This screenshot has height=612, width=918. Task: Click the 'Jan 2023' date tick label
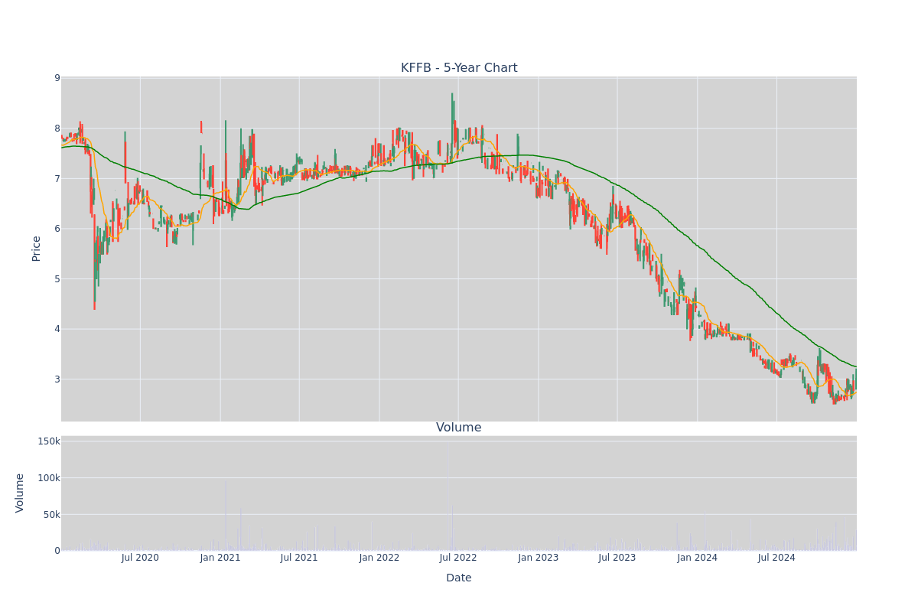click(x=539, y=558)
